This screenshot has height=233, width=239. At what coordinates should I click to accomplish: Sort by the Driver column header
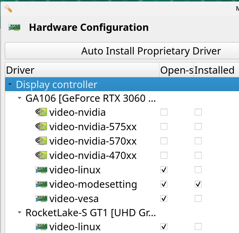[82, 70]
